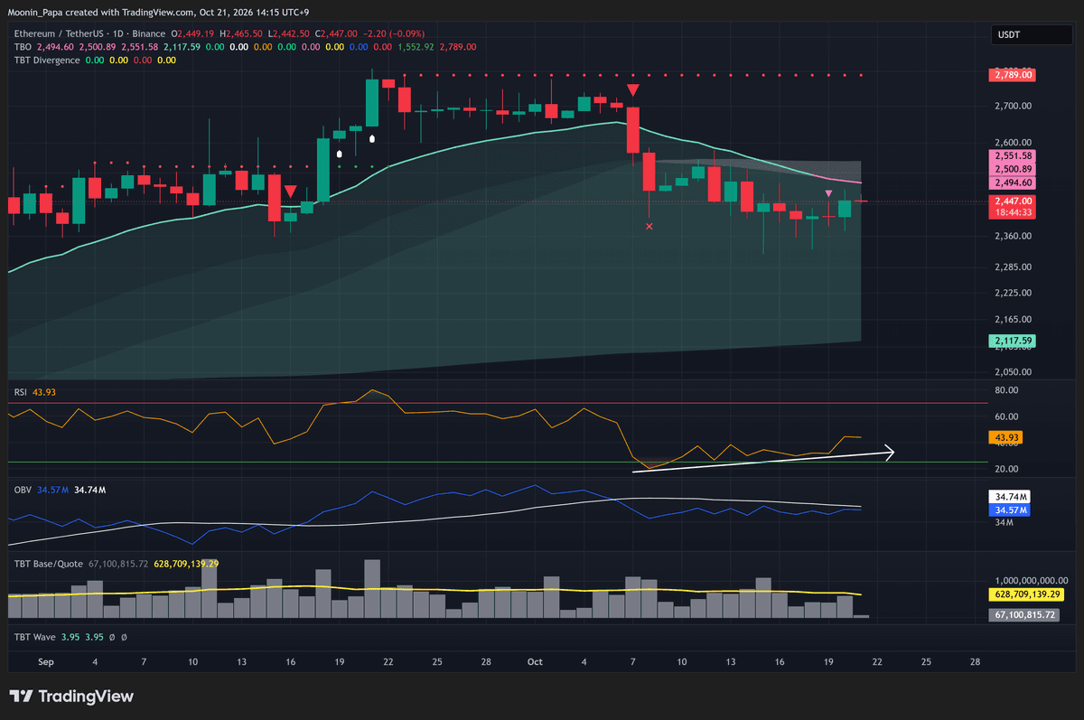Click the 2,285.00 price scale label
The image size is (1084, 720).
pos(1015,267)
